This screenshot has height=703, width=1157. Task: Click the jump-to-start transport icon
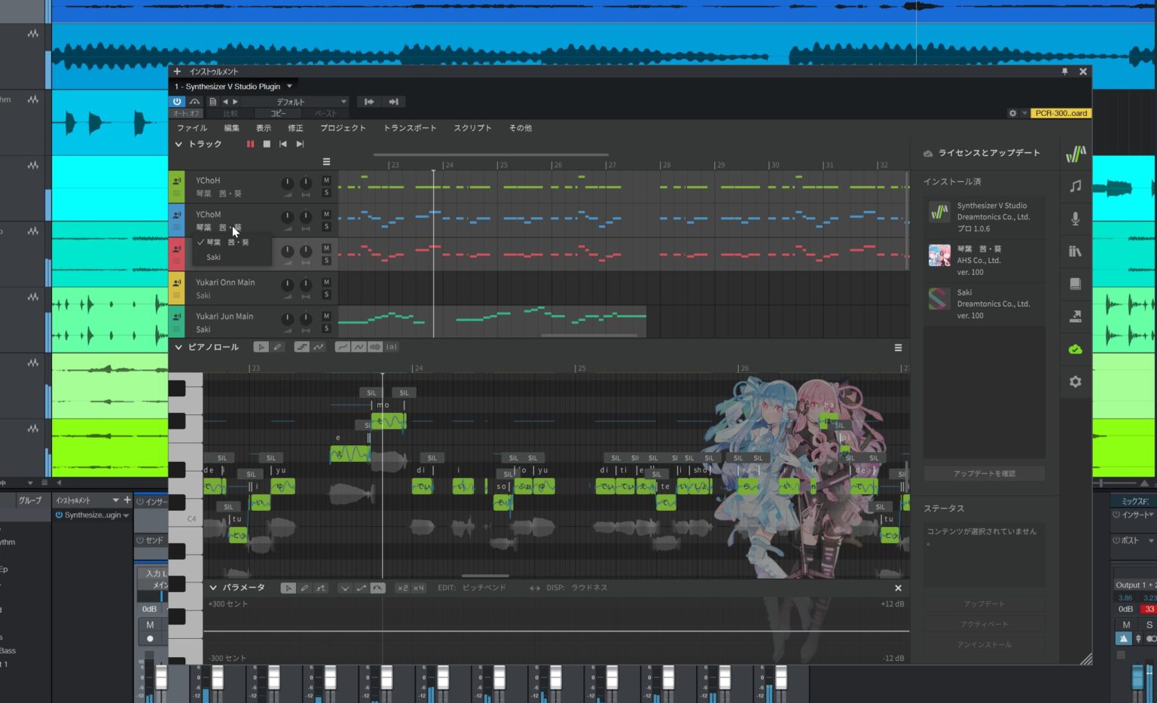coord(282,143)
